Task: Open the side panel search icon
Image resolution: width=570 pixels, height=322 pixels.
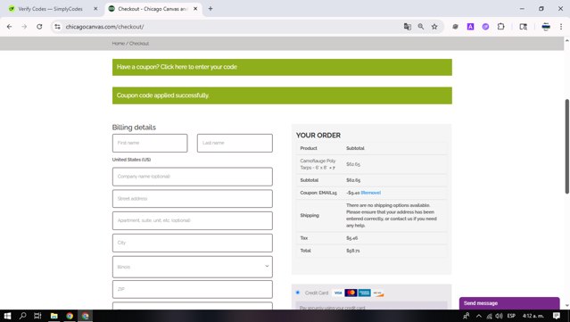Action: point(523,27)
